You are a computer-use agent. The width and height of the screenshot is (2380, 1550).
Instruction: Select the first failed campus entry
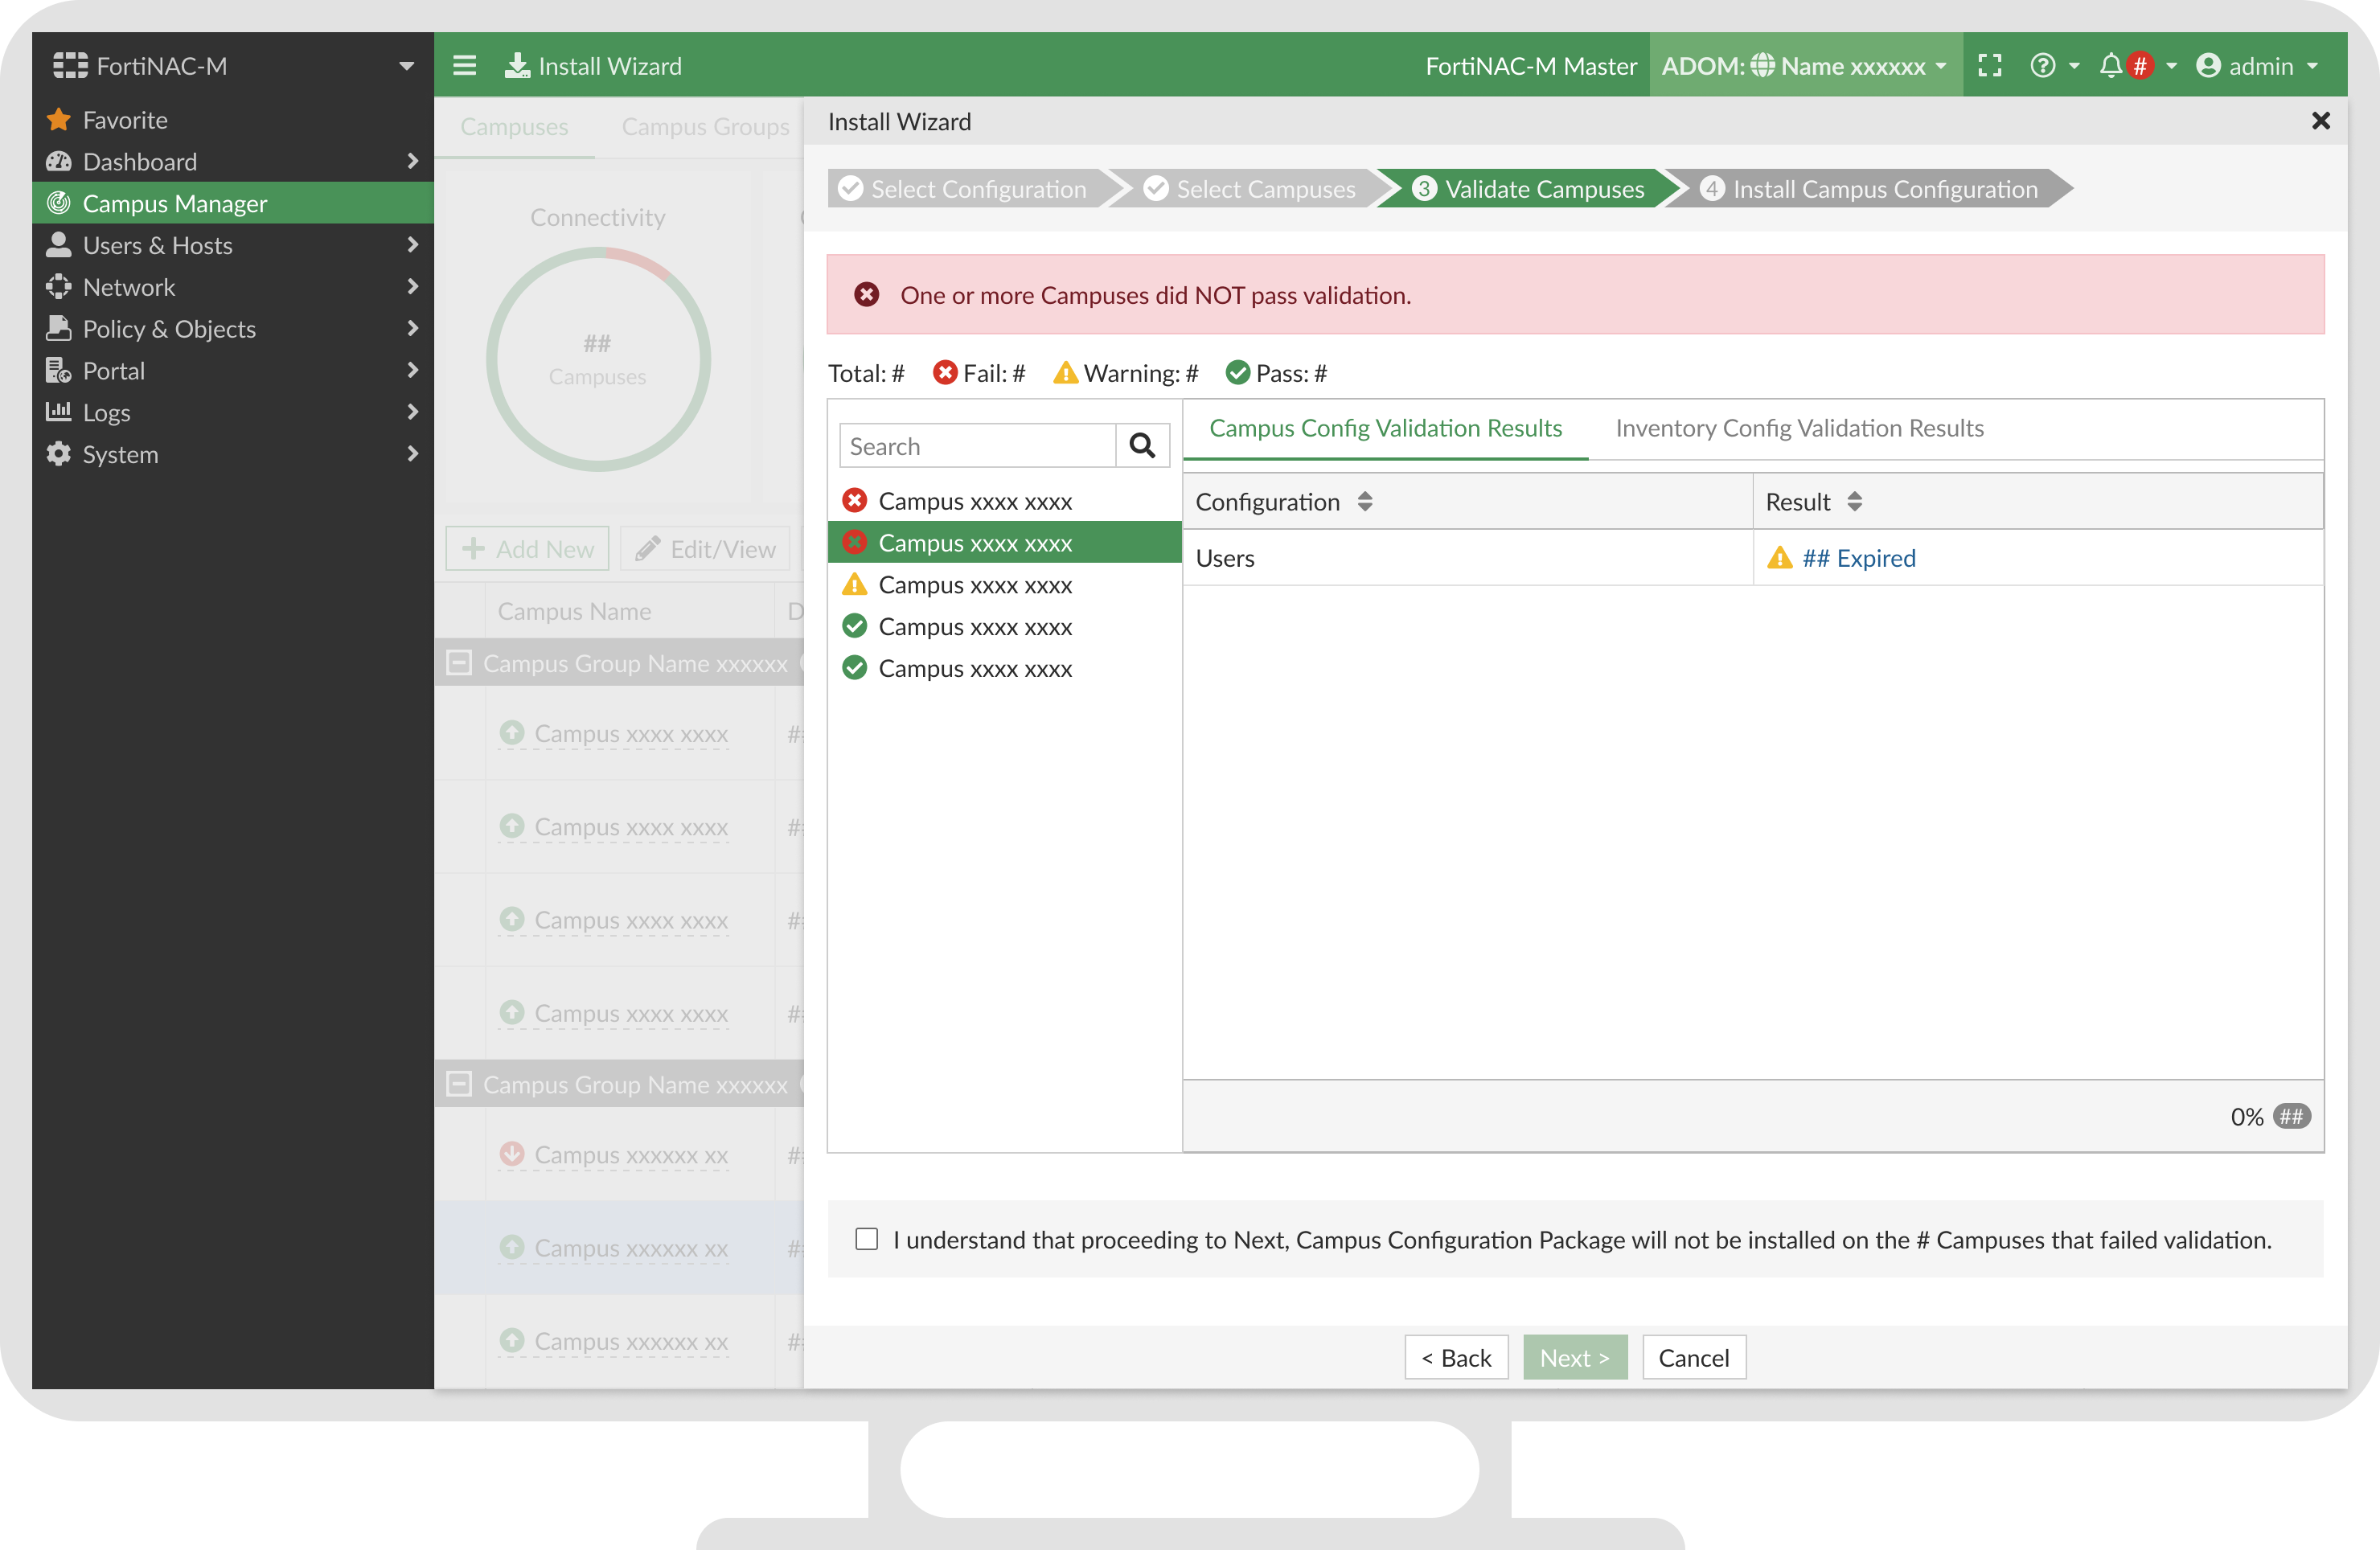click(1005, 500)
